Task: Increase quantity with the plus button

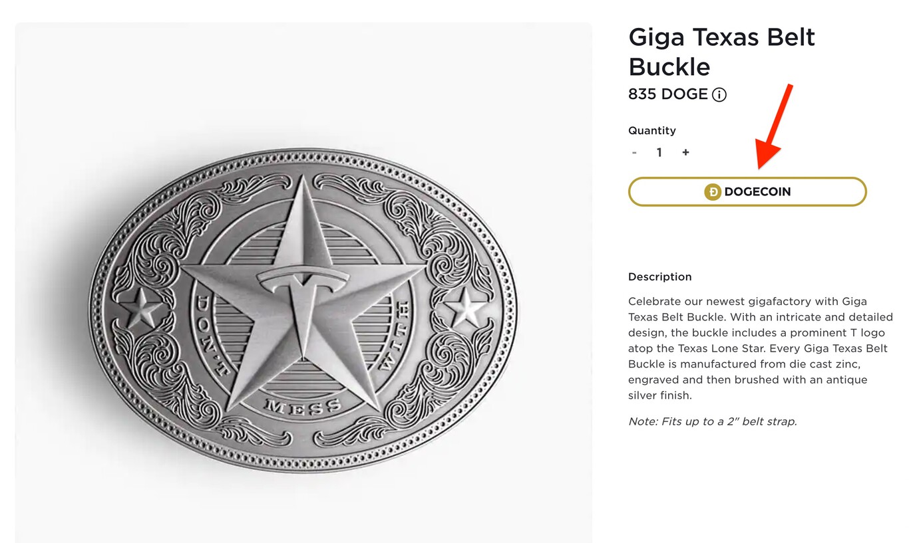Action: click(x=685, y=153)
